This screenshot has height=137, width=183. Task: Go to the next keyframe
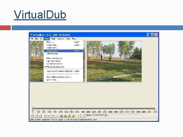click(x=65, y=116)
